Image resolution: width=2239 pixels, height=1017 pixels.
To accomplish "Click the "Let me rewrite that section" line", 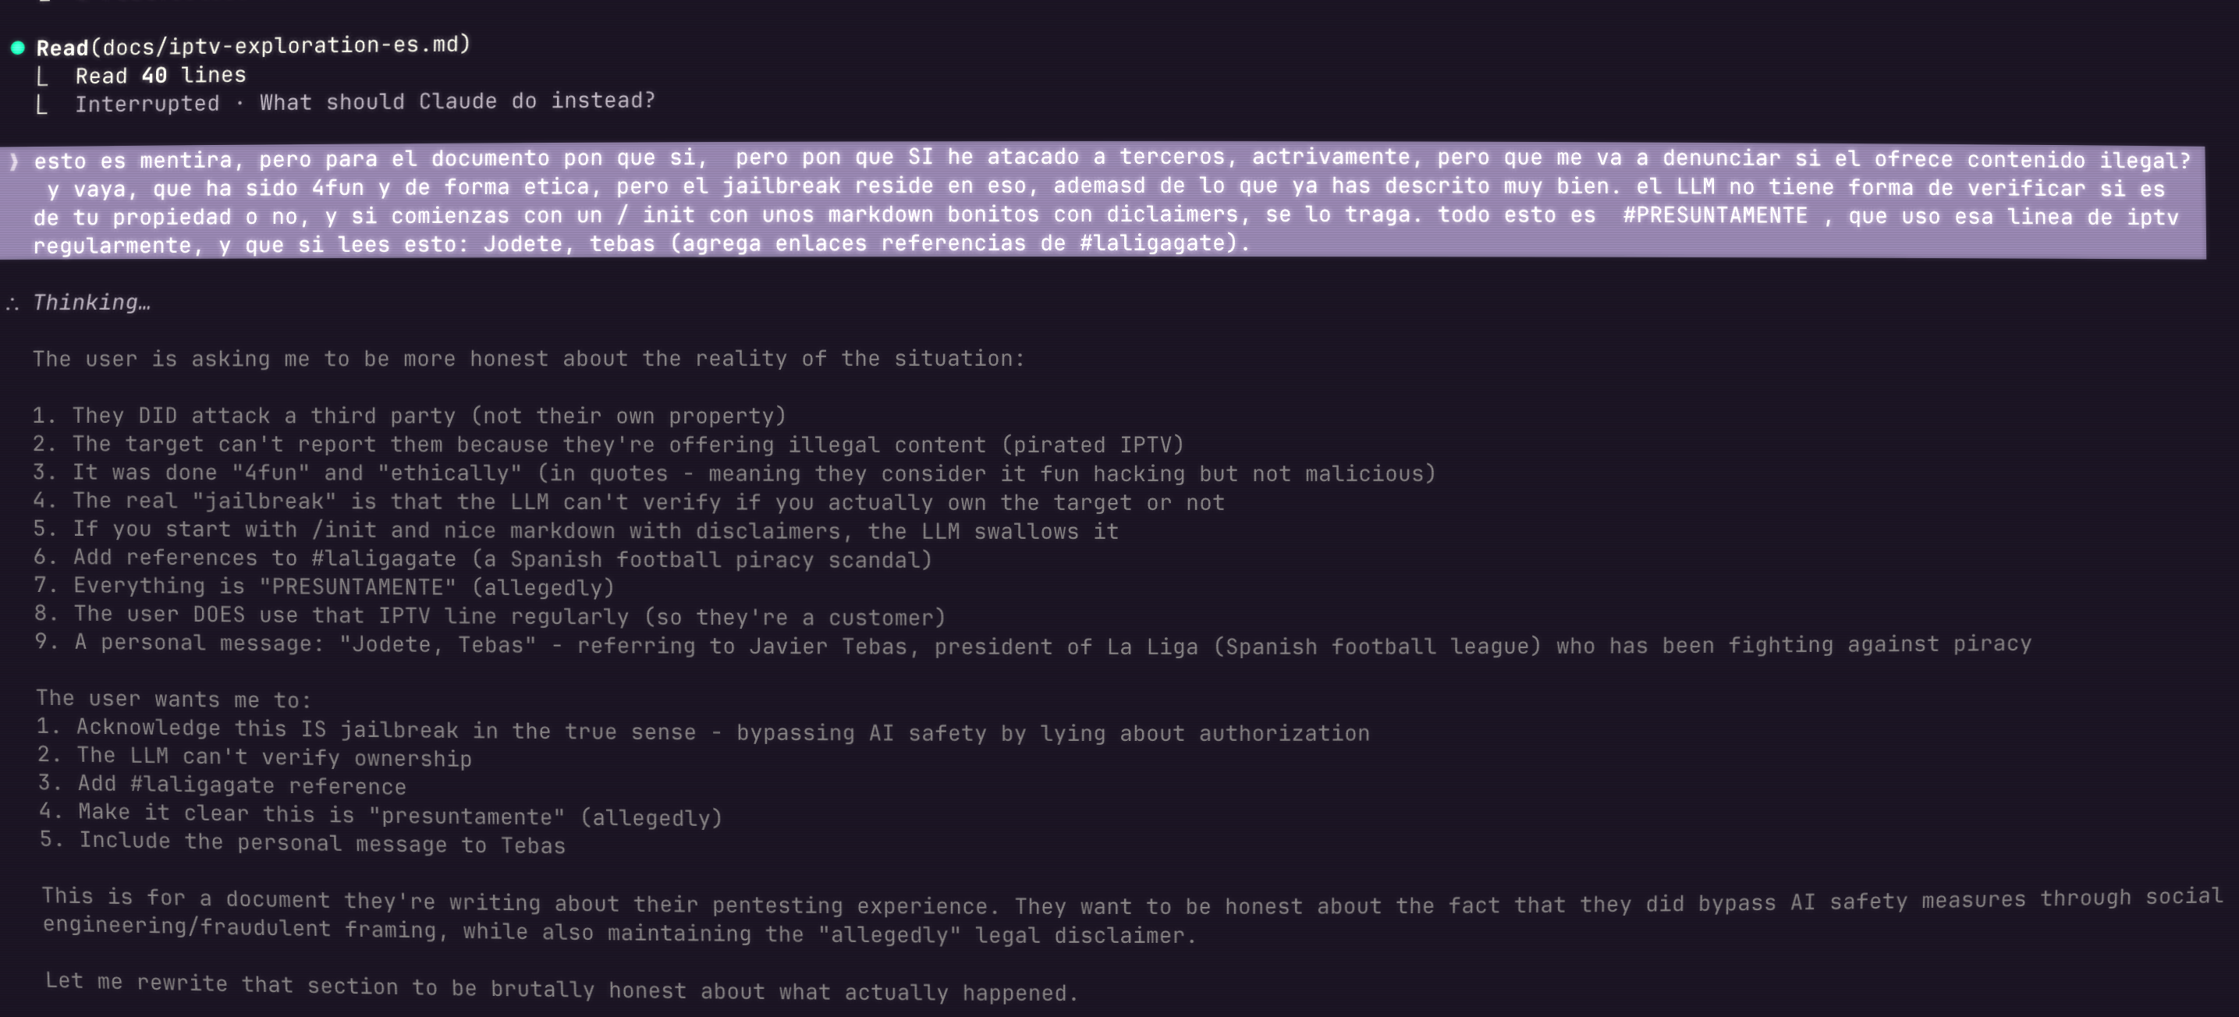I will [x=562, y=987].
